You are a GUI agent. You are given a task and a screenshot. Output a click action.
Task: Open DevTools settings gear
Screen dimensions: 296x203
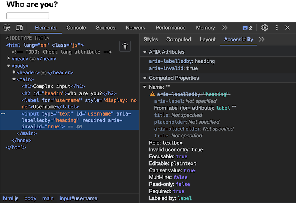tap(265, 28)
